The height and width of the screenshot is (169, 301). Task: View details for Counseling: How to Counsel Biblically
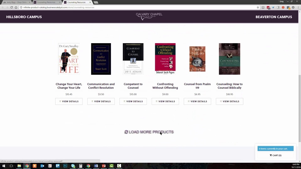coord(230,101)
